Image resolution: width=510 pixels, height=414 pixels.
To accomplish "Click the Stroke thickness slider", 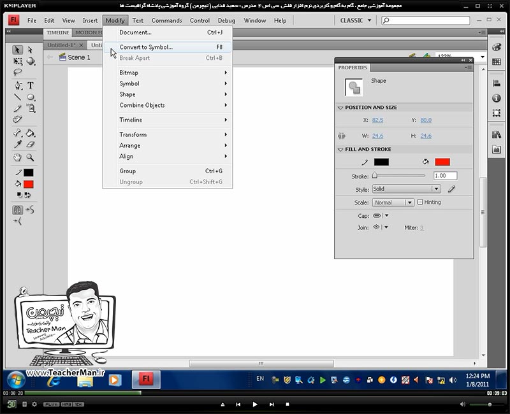I will coord(399,176).
